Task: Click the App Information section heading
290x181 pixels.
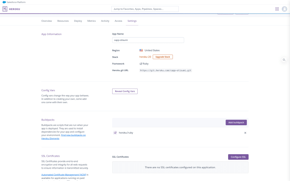Action: click(x=52, y=34)
